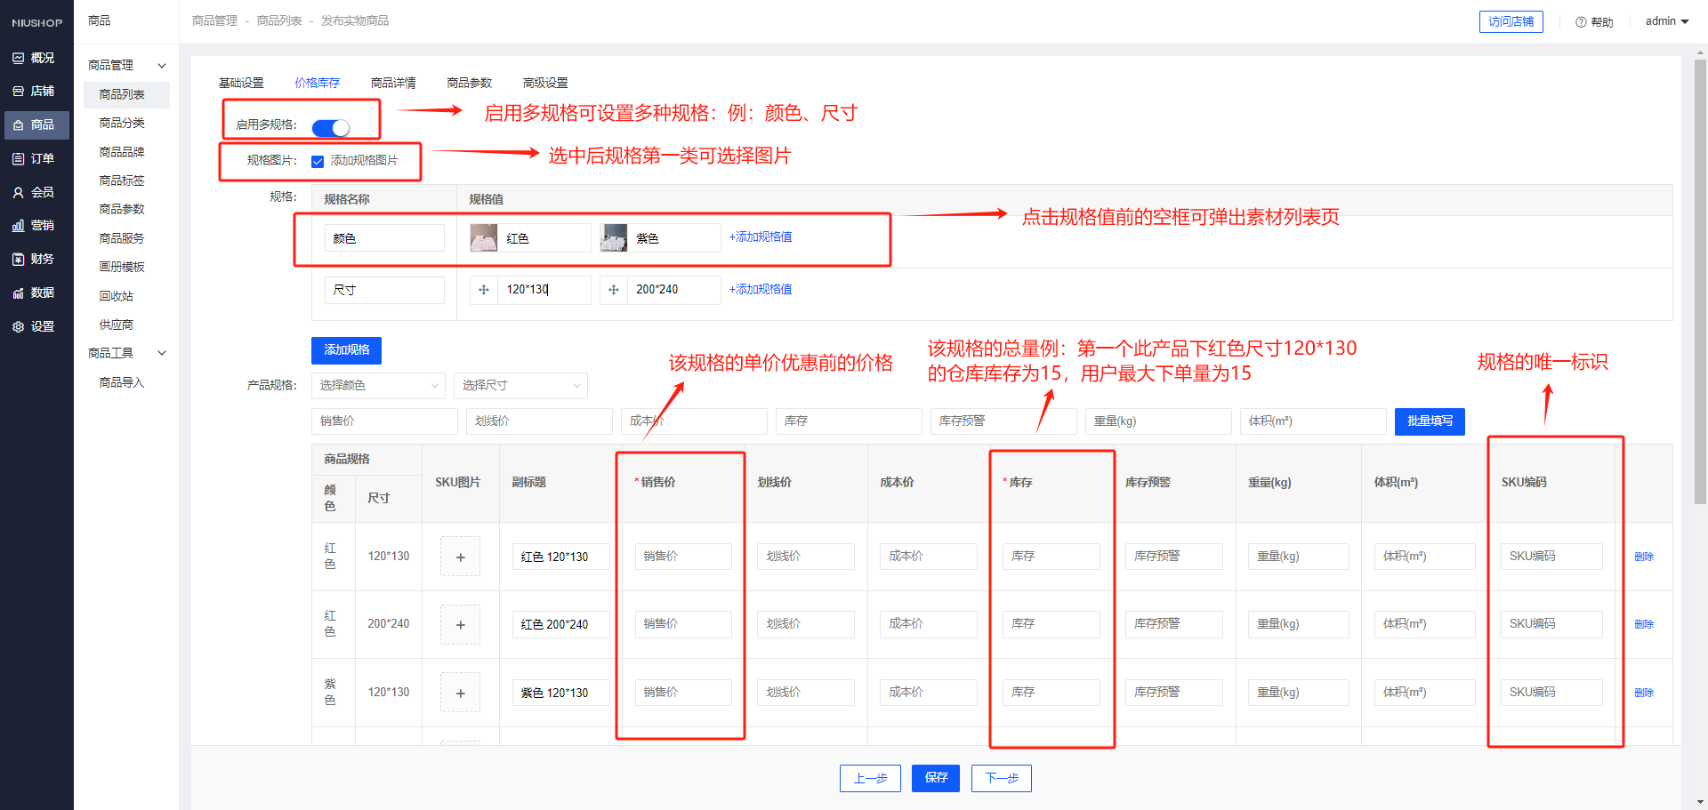Image resolution: width=1708 pixels, height=810 pixels.
Task: Expand the 选择颜色 dropdown
Action: pyautogui.click(x=379, y=386)
